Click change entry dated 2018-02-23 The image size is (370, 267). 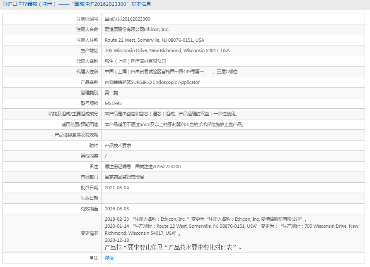pyautogui.click(x=206, y=219)
